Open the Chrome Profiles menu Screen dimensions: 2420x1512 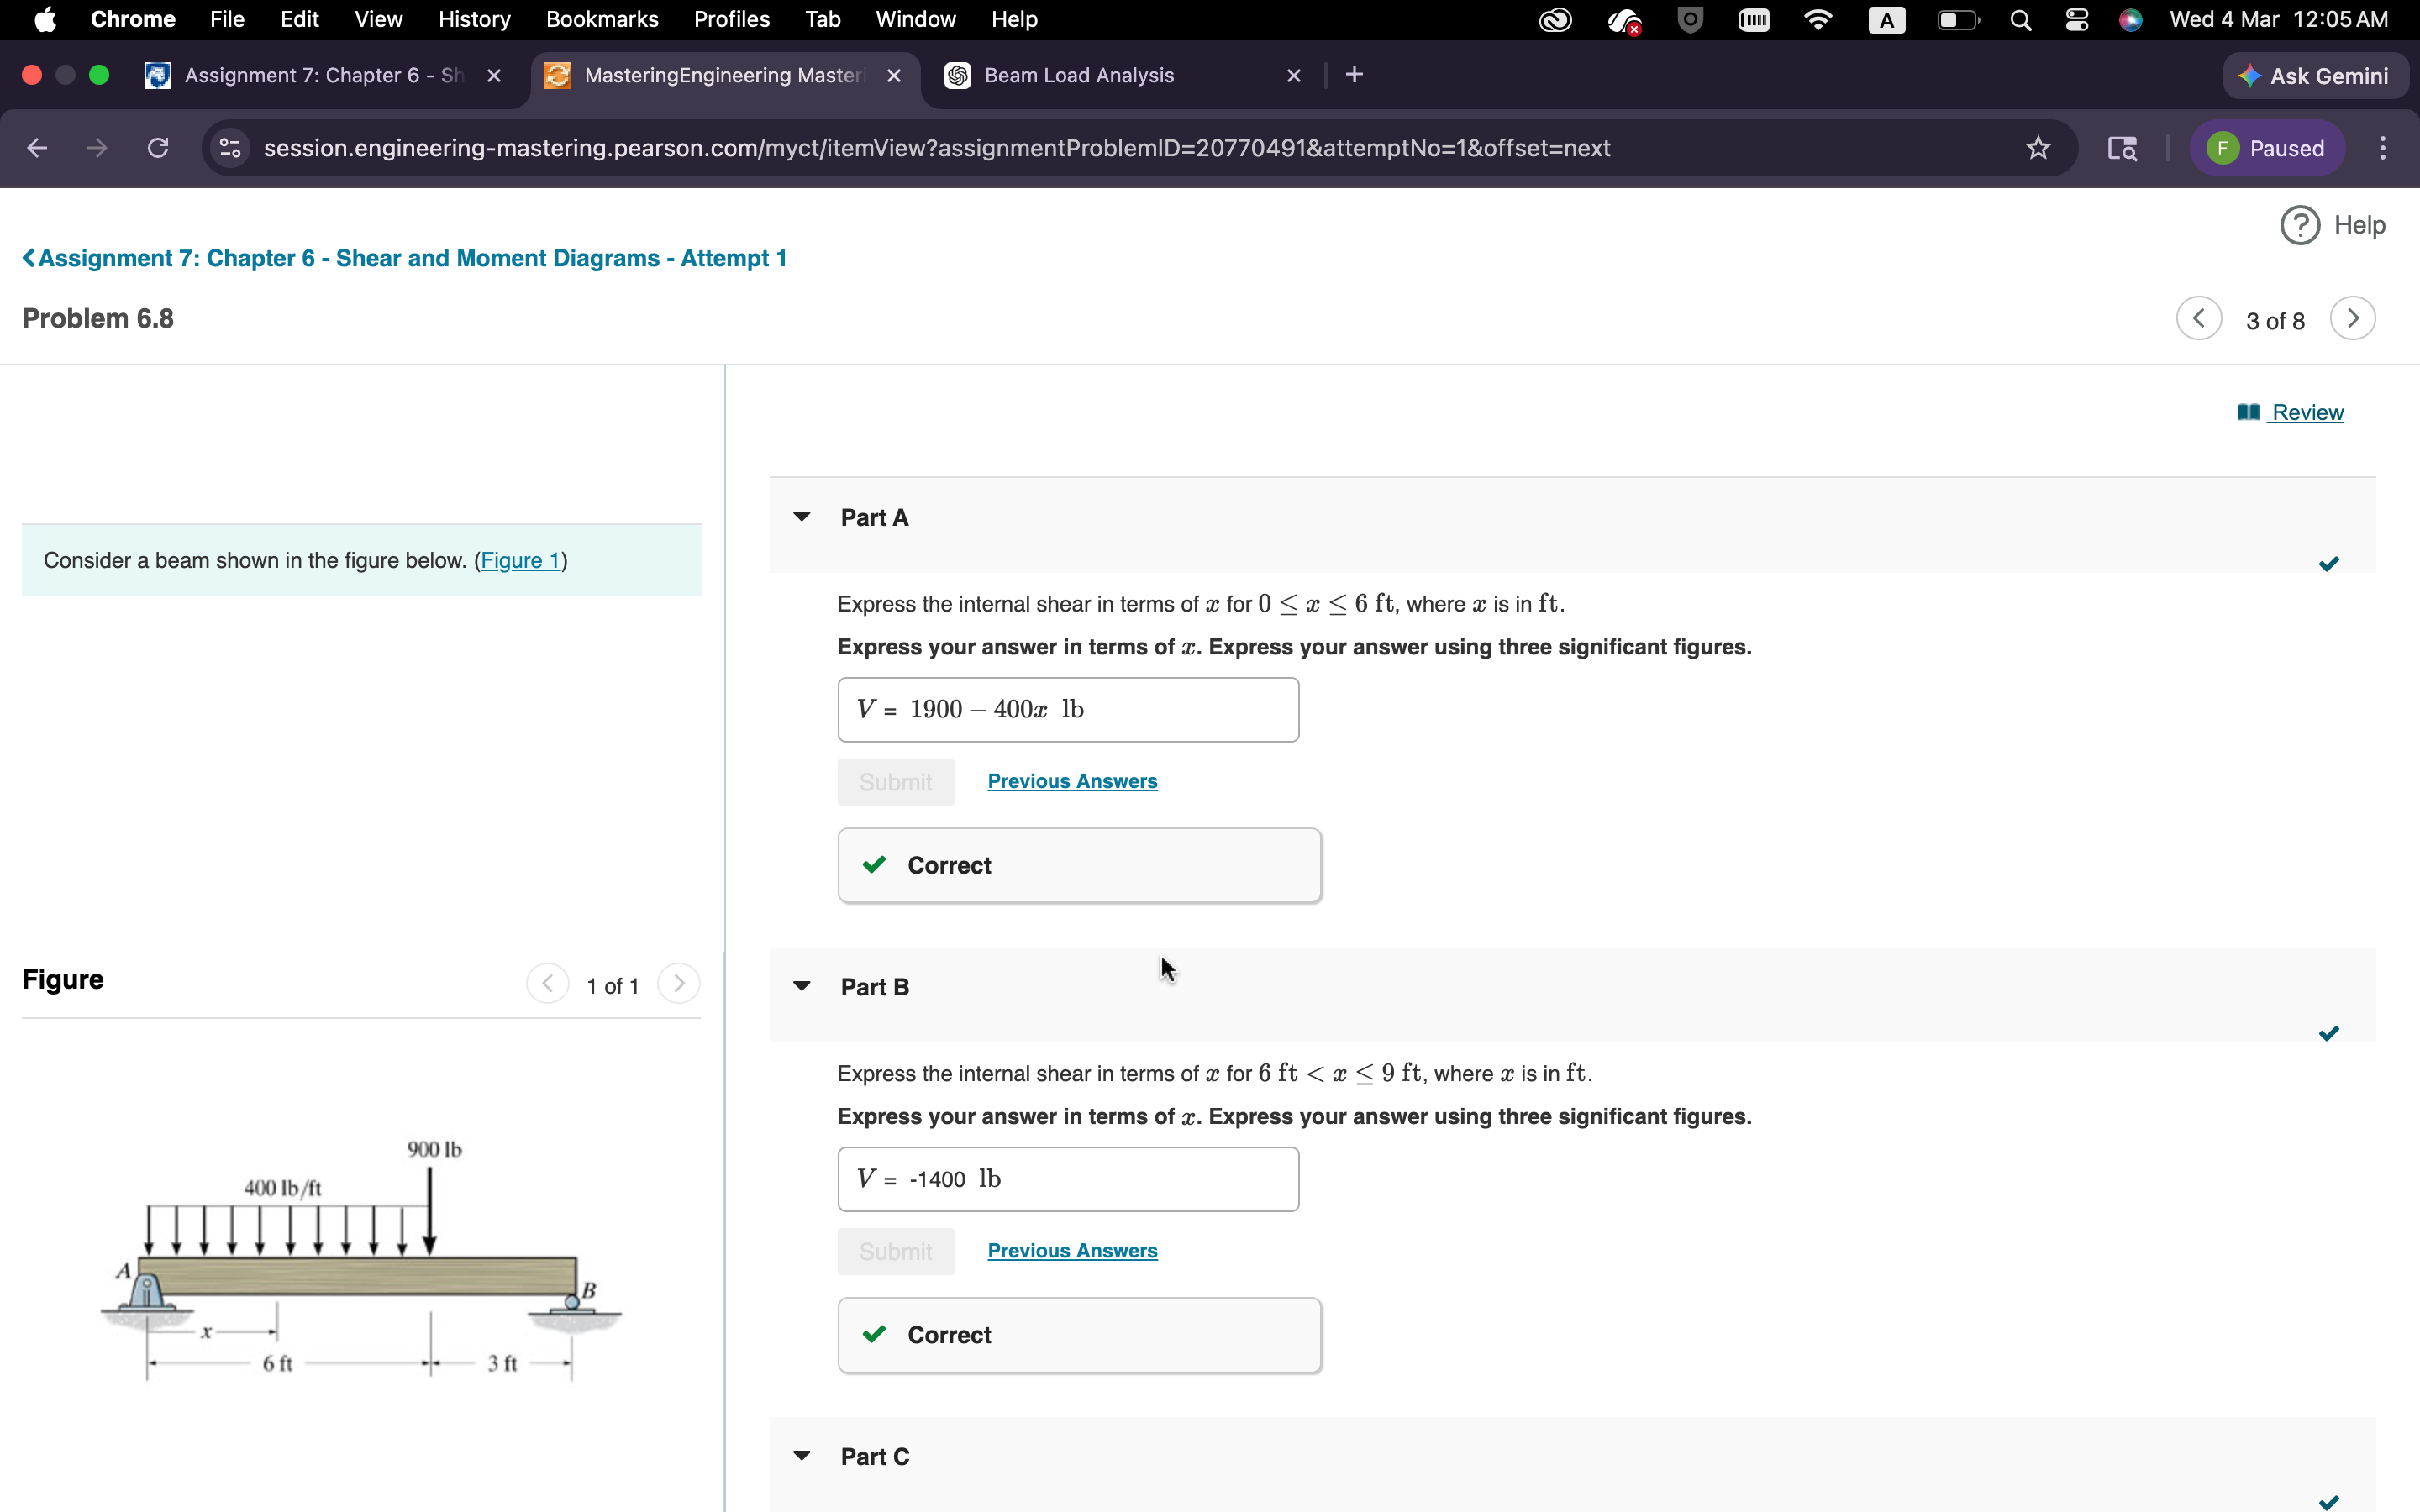pyautogui.click(x=732, y=20)
